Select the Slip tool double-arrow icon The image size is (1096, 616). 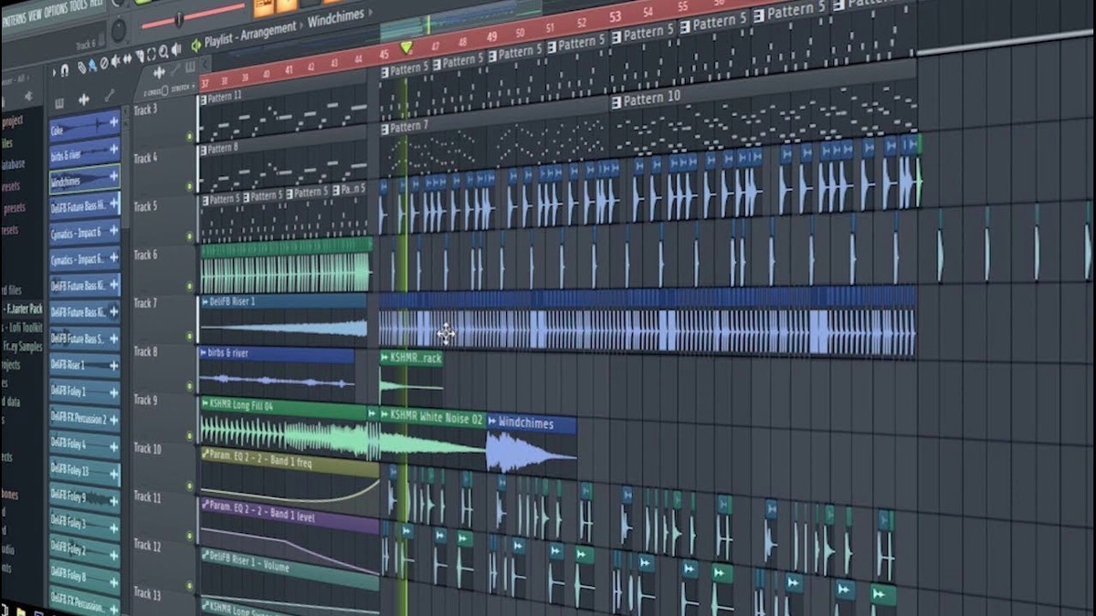coord(127,58)
